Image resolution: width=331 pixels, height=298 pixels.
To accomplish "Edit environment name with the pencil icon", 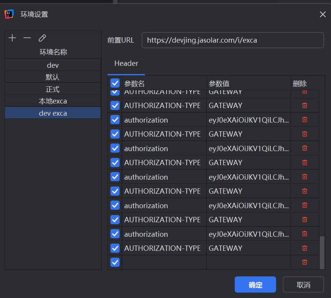I will pos(42,38).
